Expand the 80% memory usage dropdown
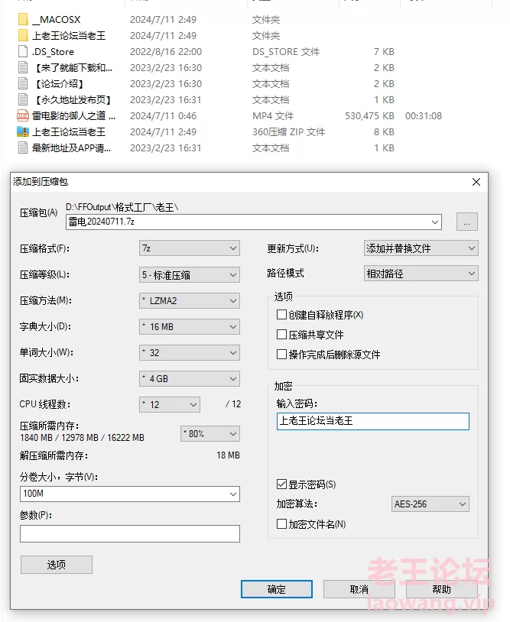Viewport: 510px width, 622px height. [210, 433]
